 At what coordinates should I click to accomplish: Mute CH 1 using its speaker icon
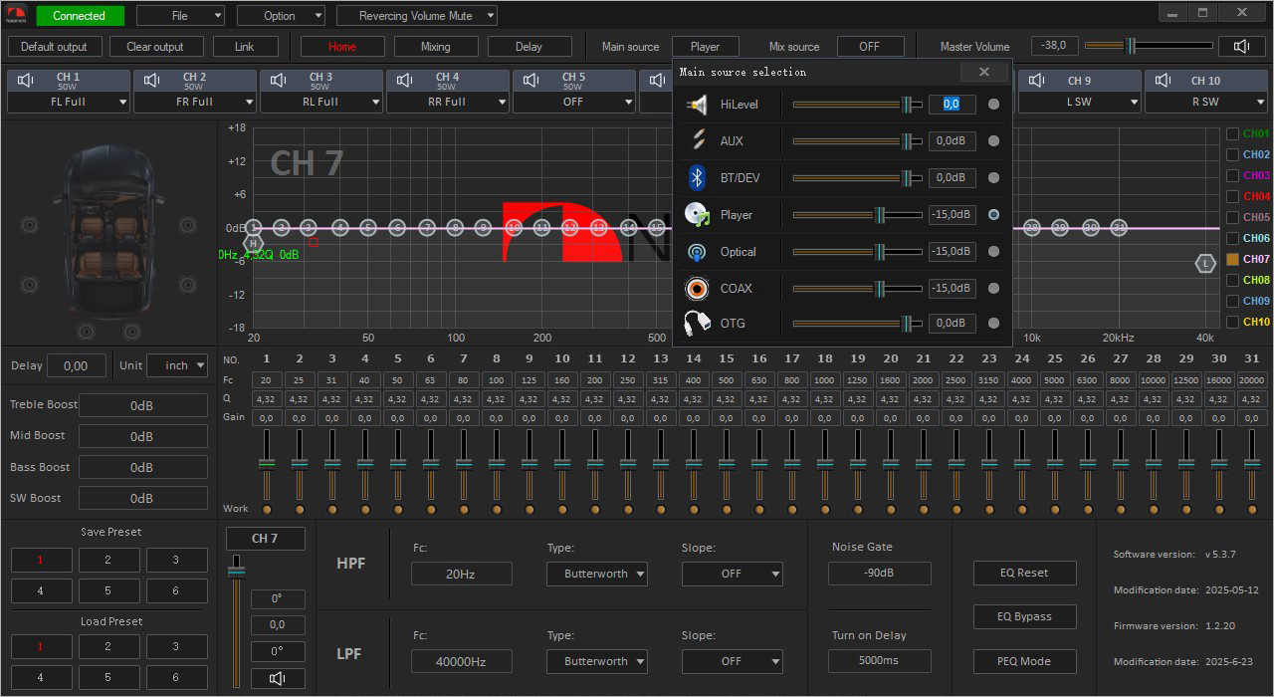[x=26, y=80]
